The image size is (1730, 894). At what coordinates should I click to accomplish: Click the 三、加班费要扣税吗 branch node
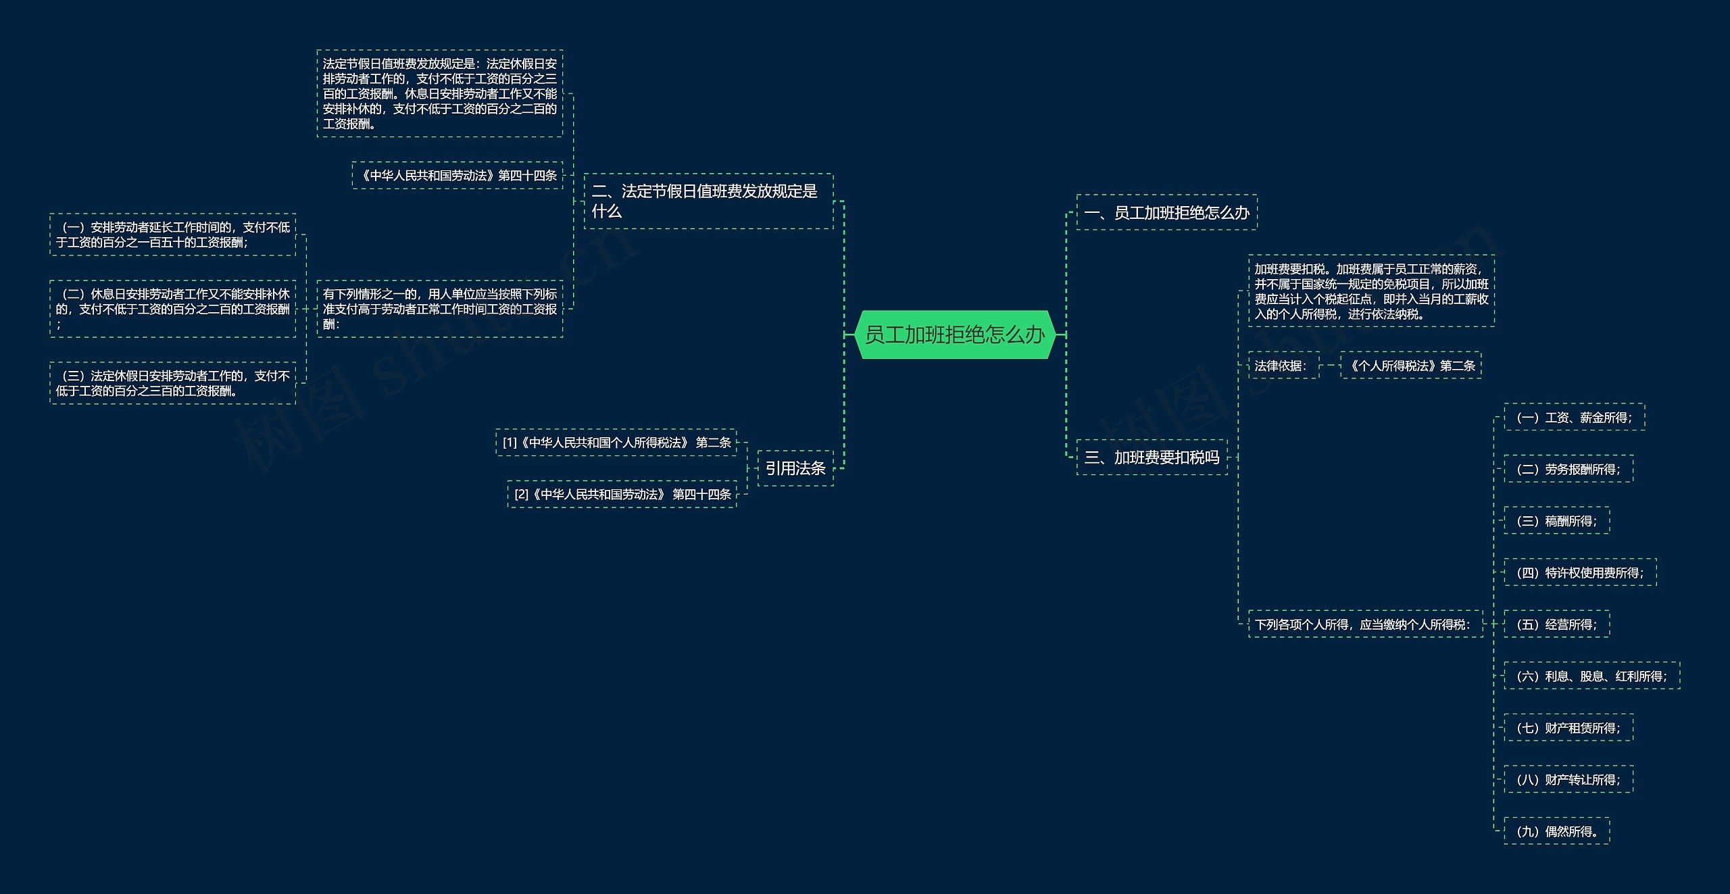1152,457
